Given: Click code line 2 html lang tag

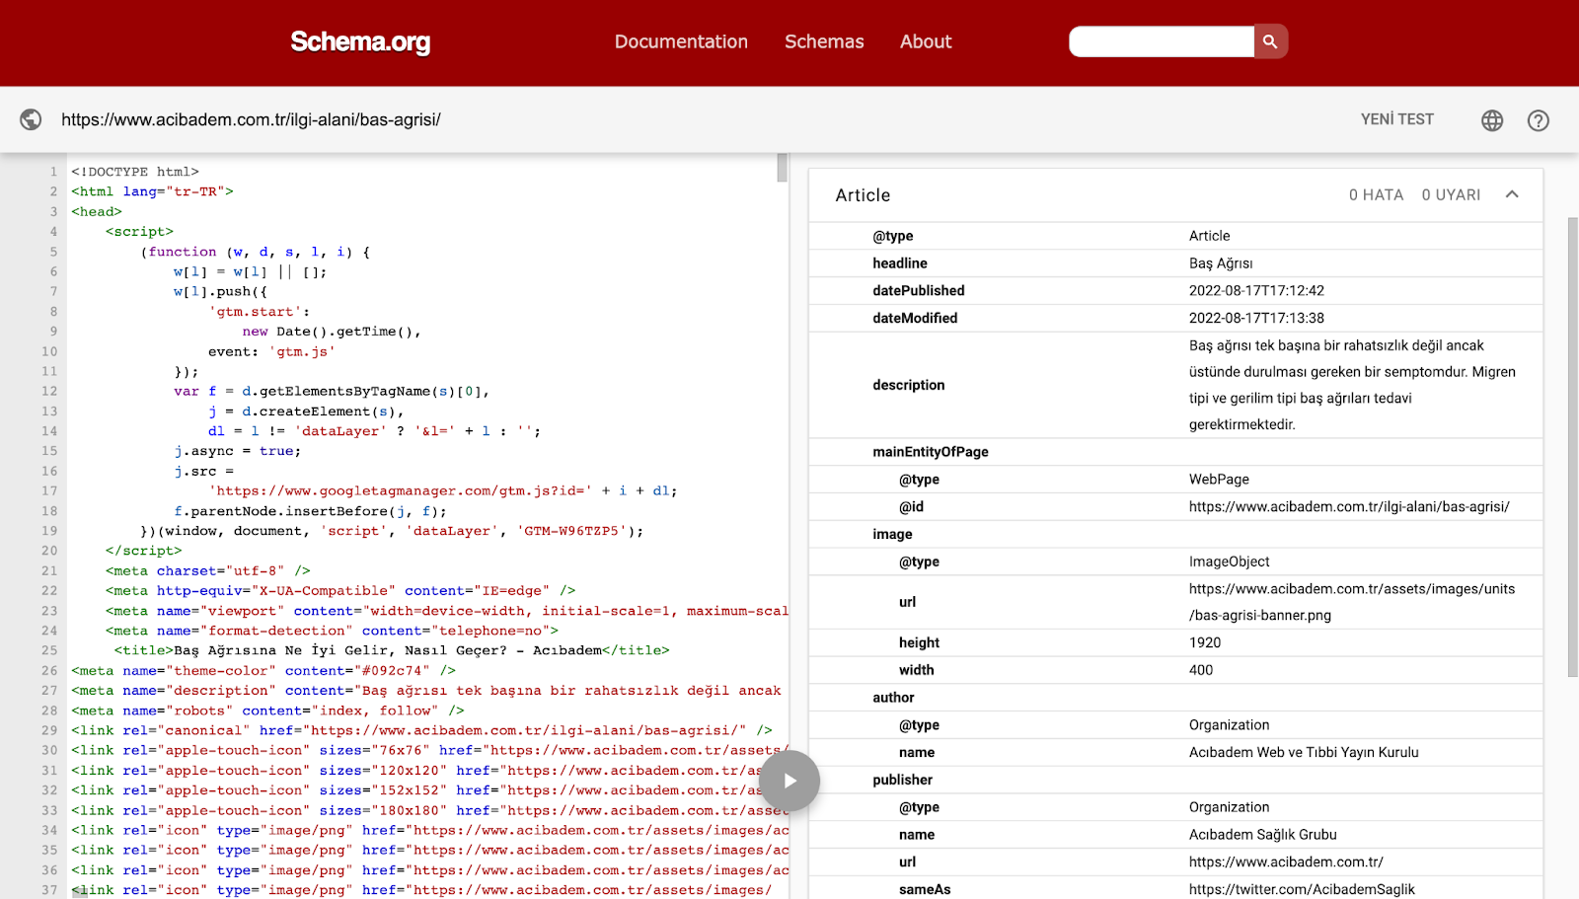Looking at the screenshot, I should (x=152, y=191).
